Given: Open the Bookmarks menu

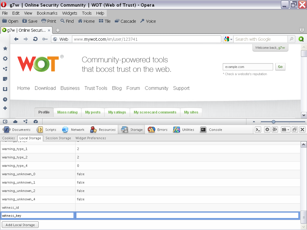Looking at the screenshot, I should [47, 13].
